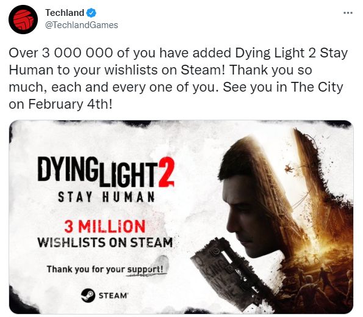Click the red number 2 in logo
Screen dimensions: 363x317
tap(166, 172)
